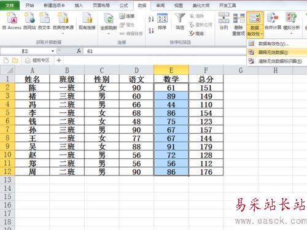The image size is (307, 230).
Task: Click the new document icon
Action: click(x=6, y=61)
